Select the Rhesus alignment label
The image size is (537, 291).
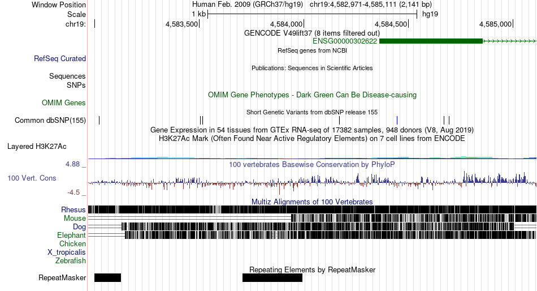[x=73, y=209]
